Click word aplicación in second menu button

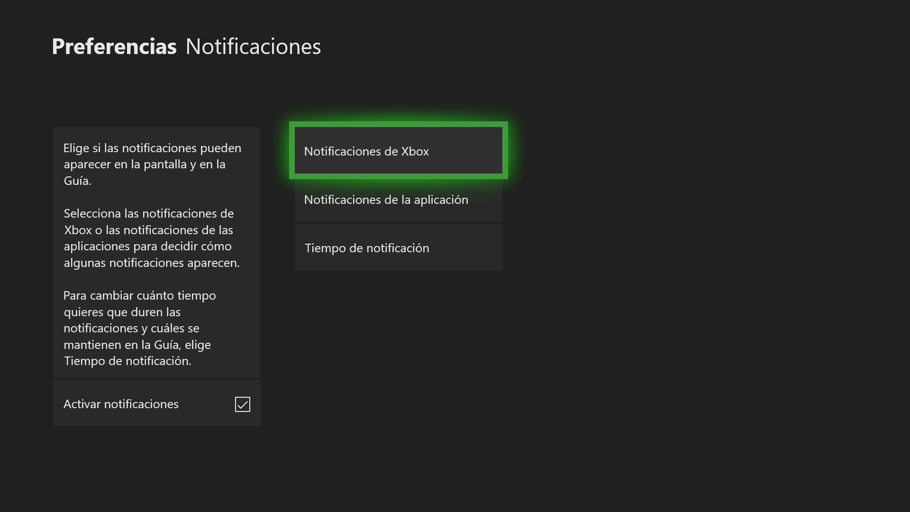pyautogui.click(x=441, y=200)
